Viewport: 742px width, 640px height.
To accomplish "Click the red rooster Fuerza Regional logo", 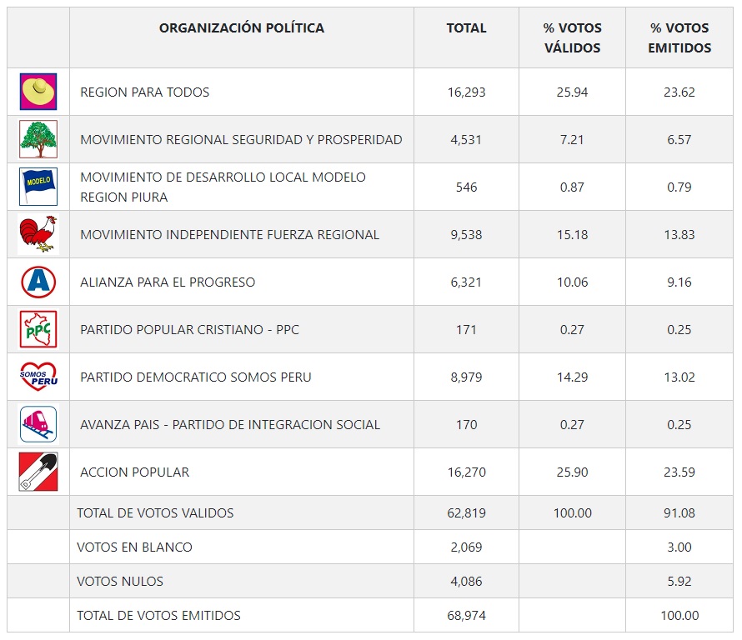I will (38, 234).
